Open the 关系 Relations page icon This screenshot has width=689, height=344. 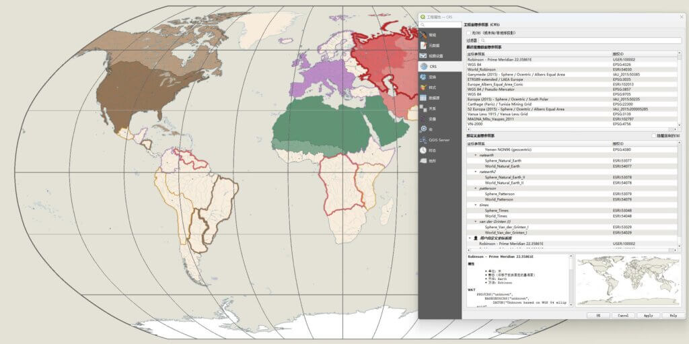(x=423, y=108)
